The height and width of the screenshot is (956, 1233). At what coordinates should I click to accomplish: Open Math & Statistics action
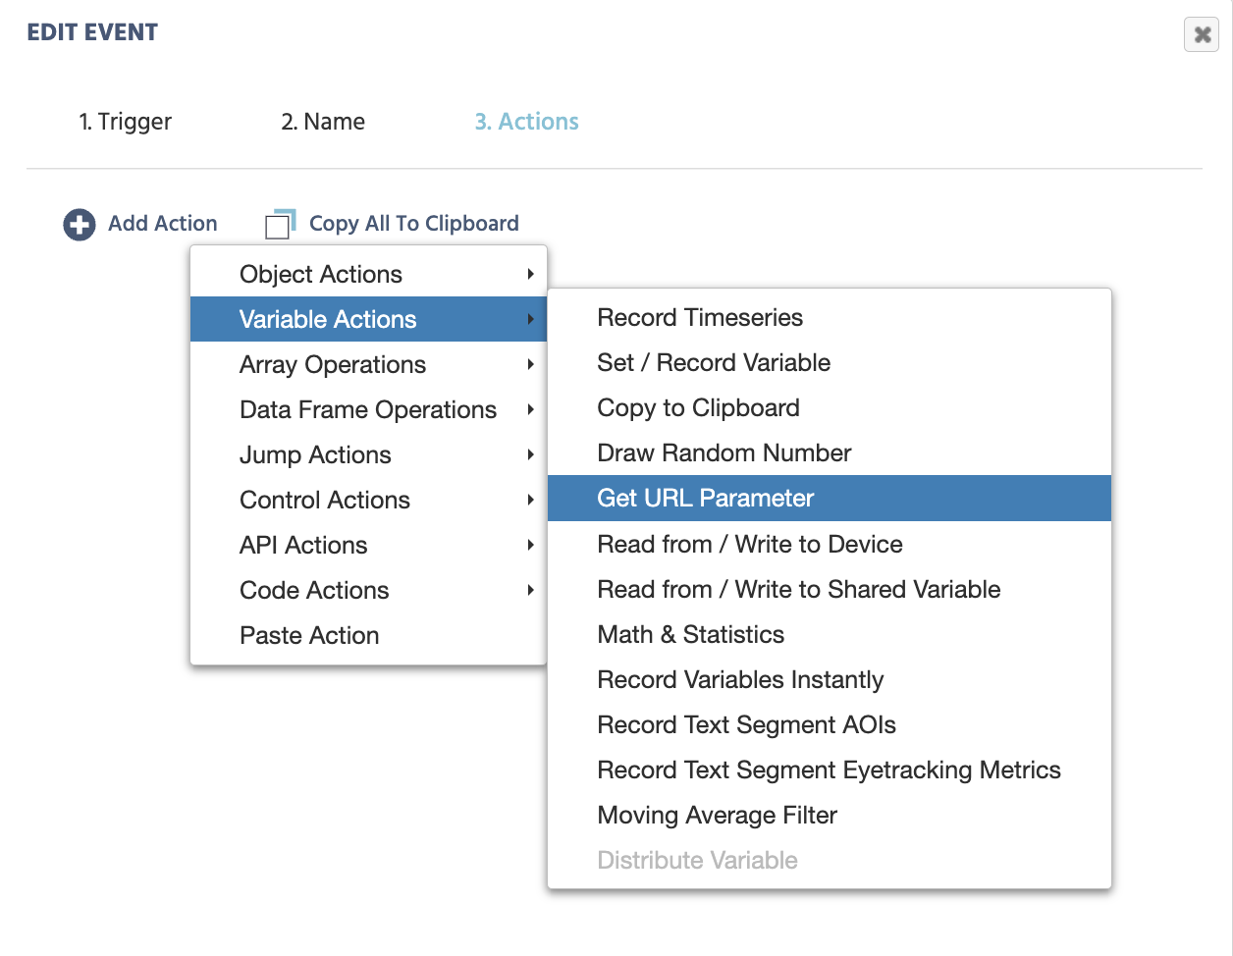[x=830, y=635]
